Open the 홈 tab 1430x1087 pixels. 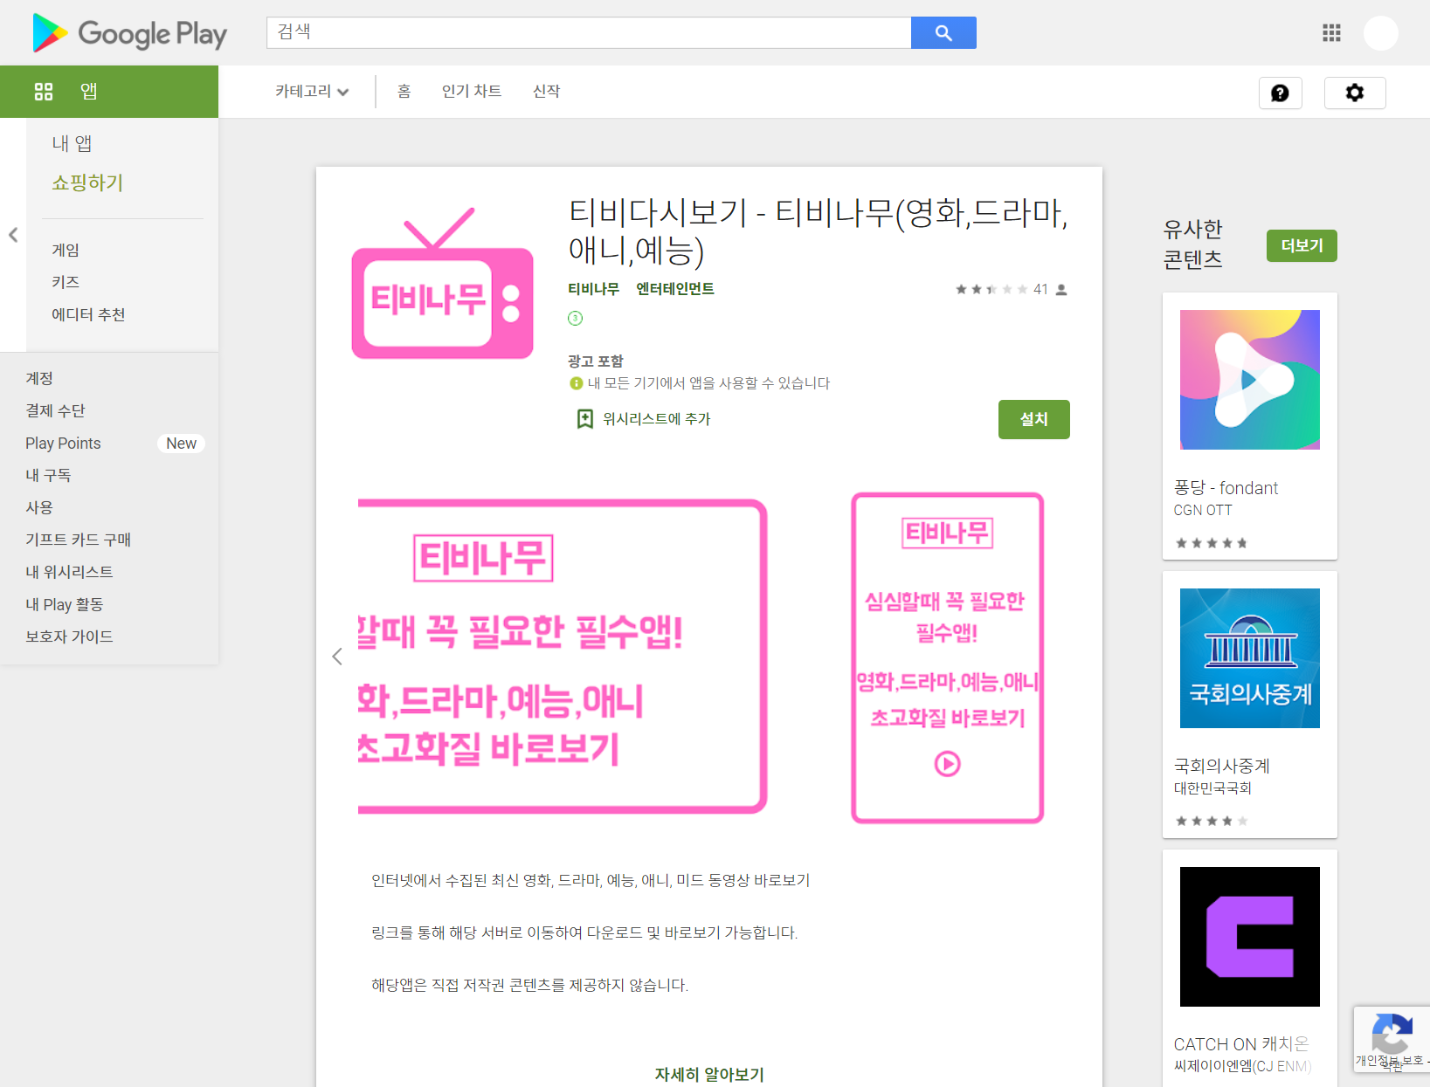[404, 92]
